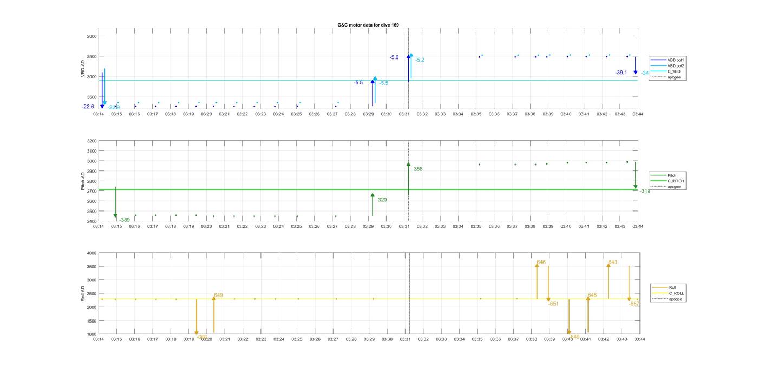758x375 pixels.
Task: Click the "2000" tick on the VBD axis
Action: (x=92, y=36)
